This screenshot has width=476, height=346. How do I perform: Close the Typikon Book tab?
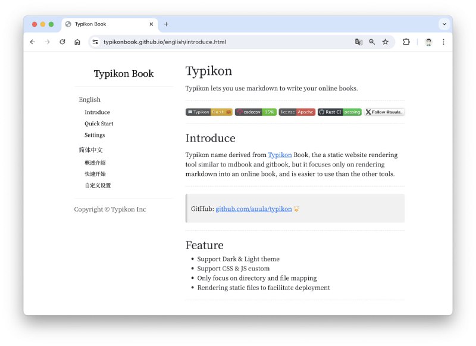pos(151,24)
